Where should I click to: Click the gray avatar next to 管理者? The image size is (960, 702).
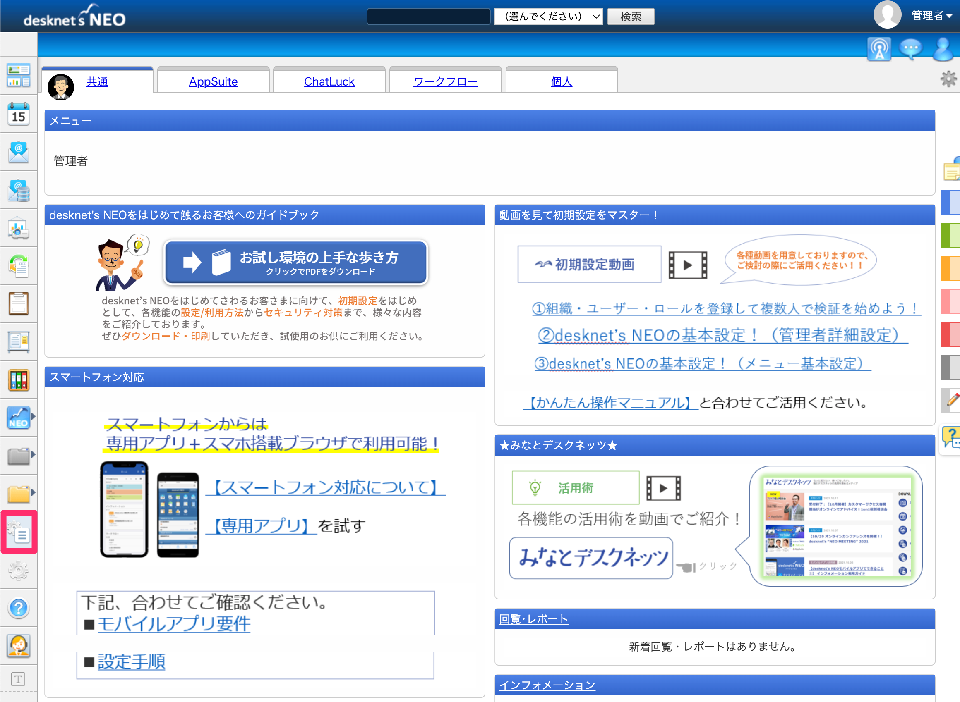(887, 14)
